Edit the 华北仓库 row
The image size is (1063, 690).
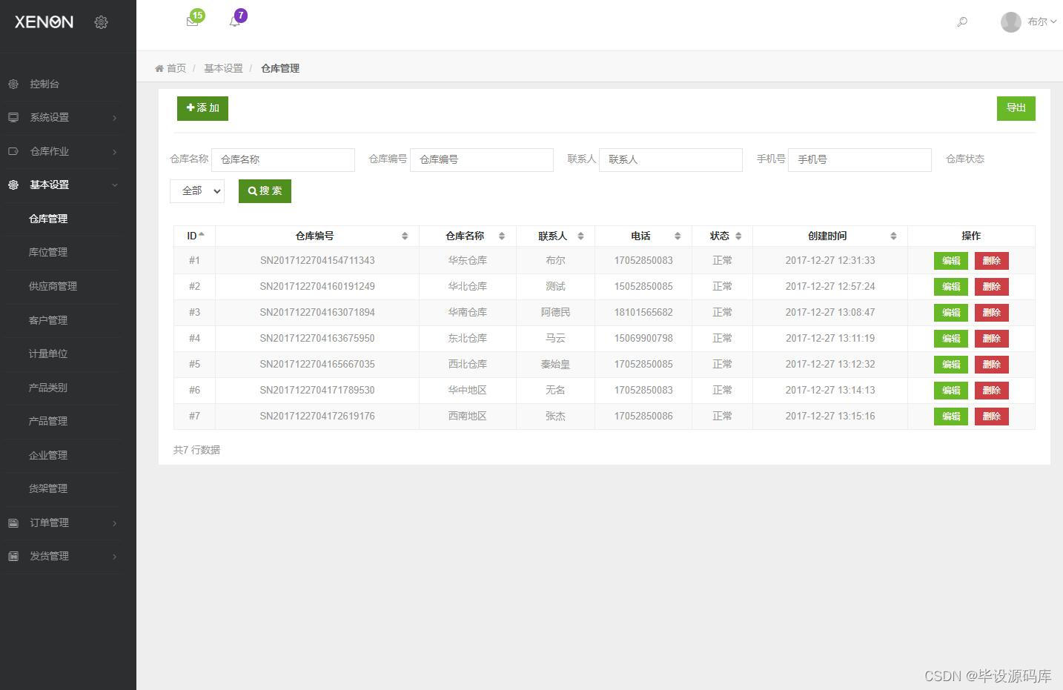951,287
